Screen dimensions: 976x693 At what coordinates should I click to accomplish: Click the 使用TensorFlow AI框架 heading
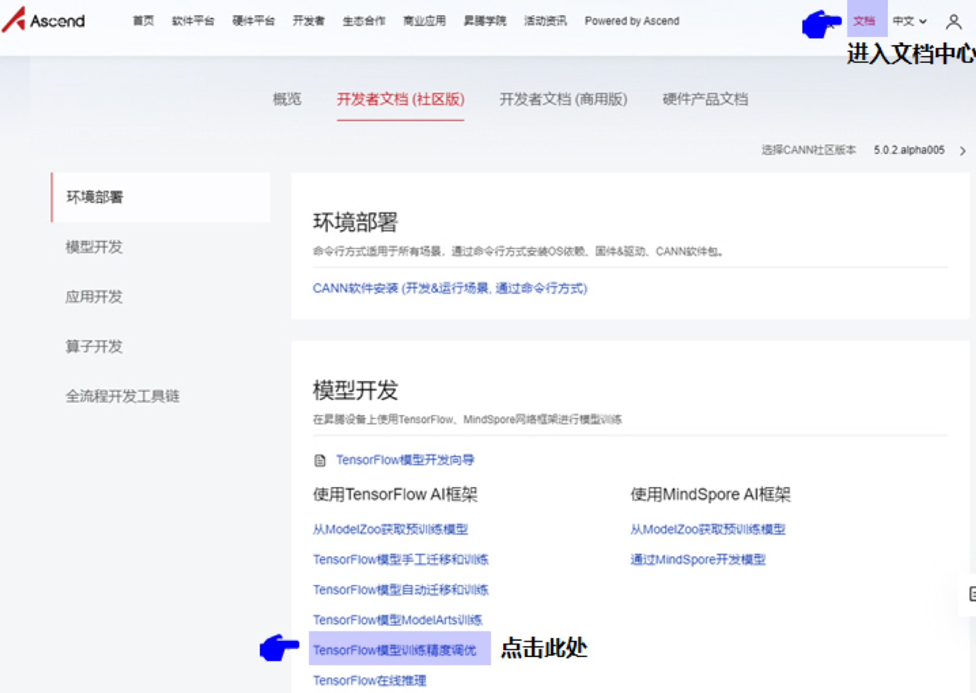(x=395, y=495)
